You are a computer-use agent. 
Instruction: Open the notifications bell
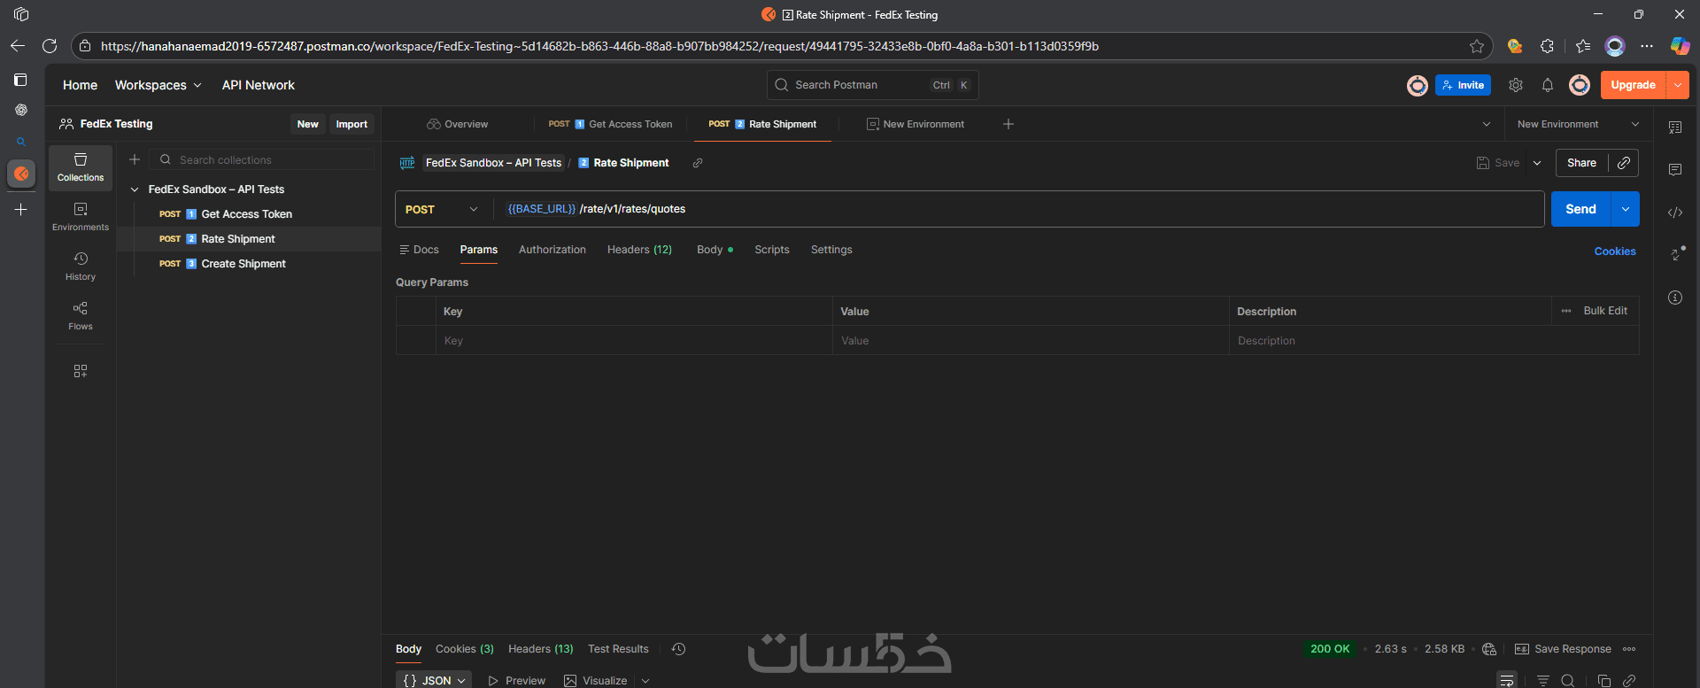click(x=1548, y=85)
